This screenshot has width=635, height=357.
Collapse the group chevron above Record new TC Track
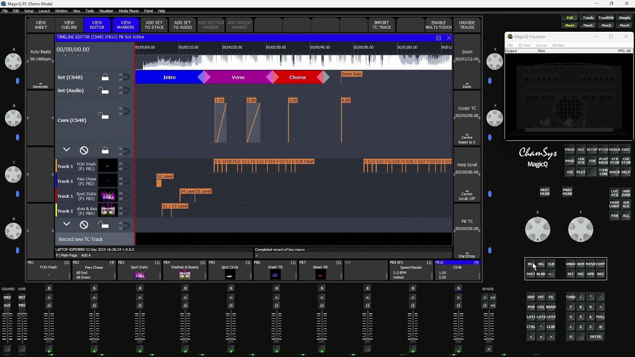click(66, 224)
